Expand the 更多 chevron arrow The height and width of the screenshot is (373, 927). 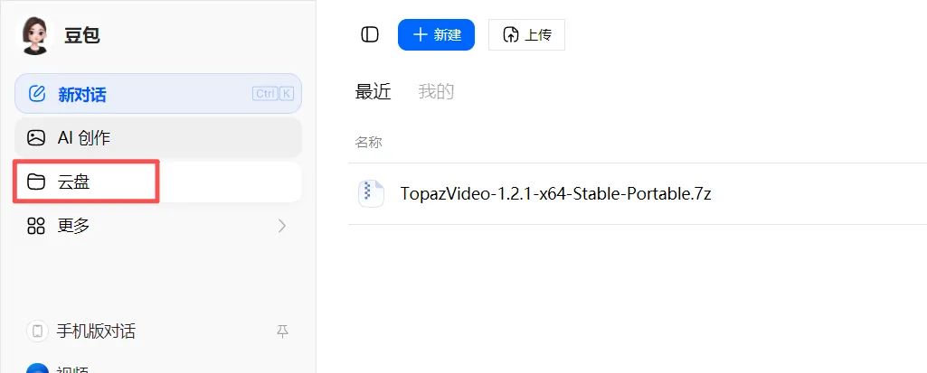pyautogui.click(x=282, y=226)
